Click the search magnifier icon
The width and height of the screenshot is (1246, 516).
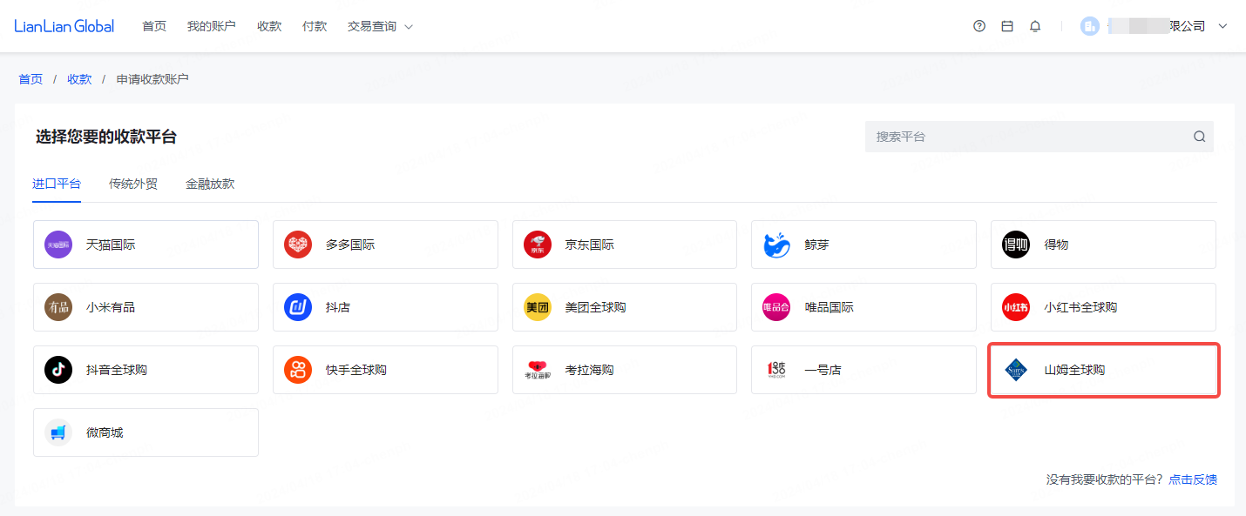pyautogui.click(x=1200, y=137)
